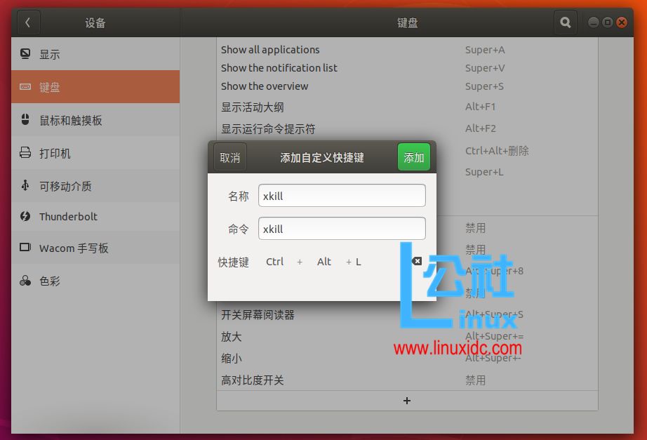The height and width of the screenshot is (440, 647).
Task: Click the 名称 field containing xkill
Action: tap(342, 195)
